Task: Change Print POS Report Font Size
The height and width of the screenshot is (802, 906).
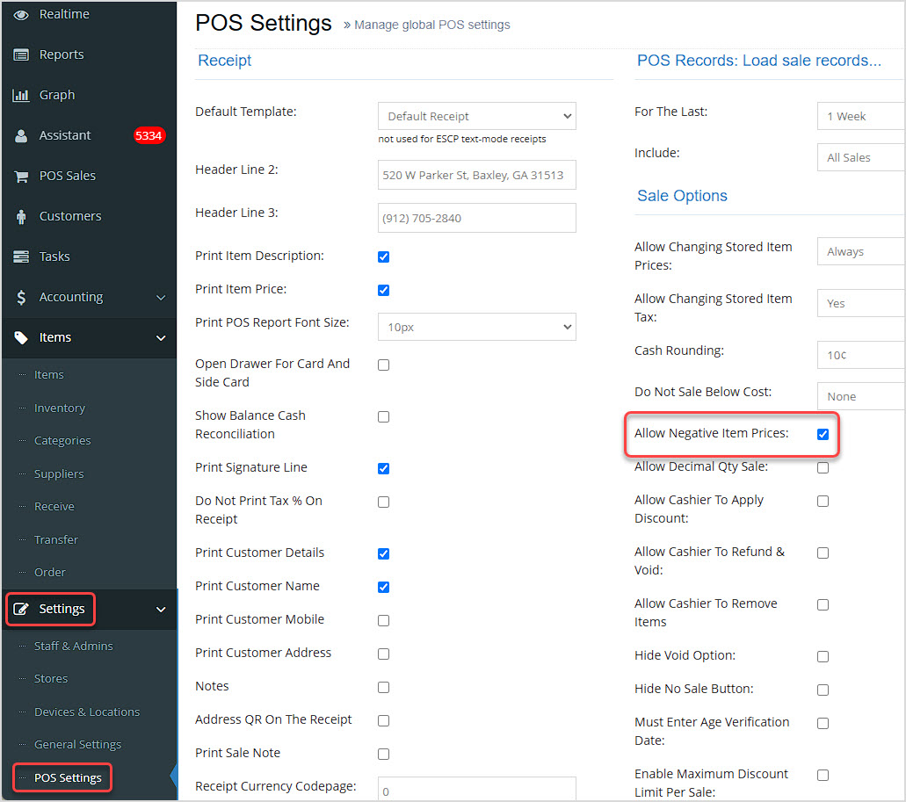Action: tap(476, 326)
